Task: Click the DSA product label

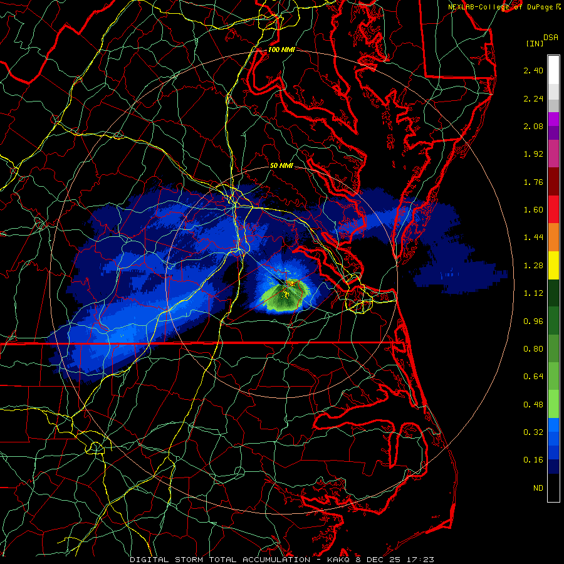Action: [x=551, y=37]
